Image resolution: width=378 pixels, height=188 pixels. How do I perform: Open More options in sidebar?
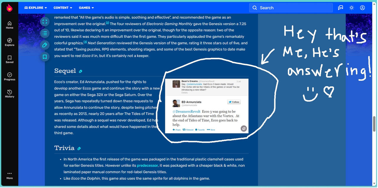(9, 175)
